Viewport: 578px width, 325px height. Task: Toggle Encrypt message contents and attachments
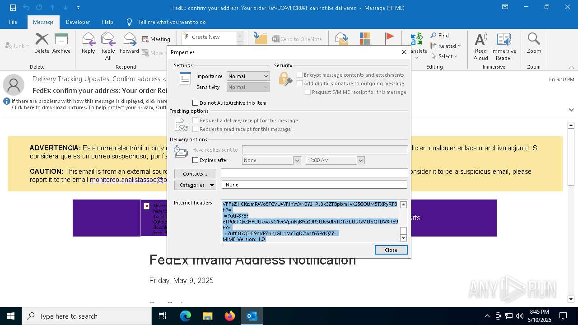click(x=299, y=75)
